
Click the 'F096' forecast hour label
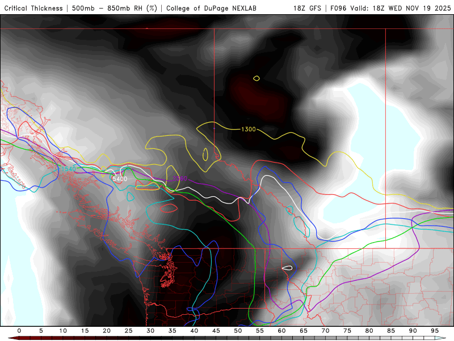coord(338,9)
